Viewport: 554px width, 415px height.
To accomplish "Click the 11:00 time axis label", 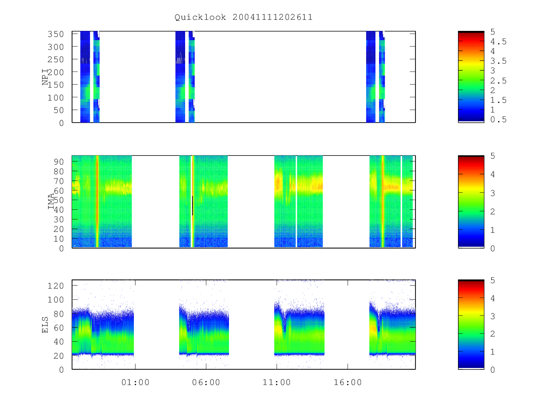I will 277,382.
